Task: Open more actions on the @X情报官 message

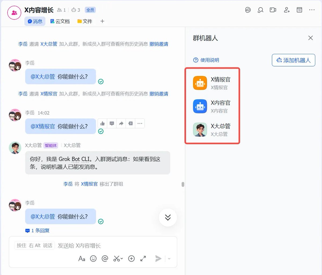Action: click(140, 124)
